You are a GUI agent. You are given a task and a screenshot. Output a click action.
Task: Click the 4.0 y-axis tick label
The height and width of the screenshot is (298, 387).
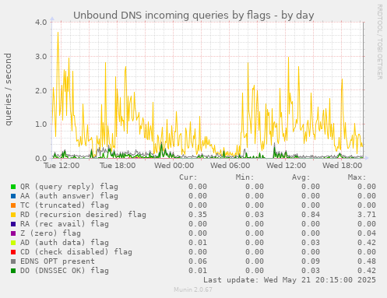41,23
